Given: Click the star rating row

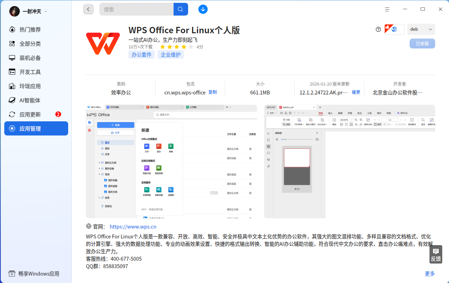Looking at the screenshot, I should coord(176,47).
